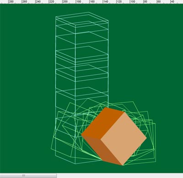Image resolution: width=183 pixels, height=178 pixels.
Task: Click the 240 mark on the ruler
Action: [38, 2]
